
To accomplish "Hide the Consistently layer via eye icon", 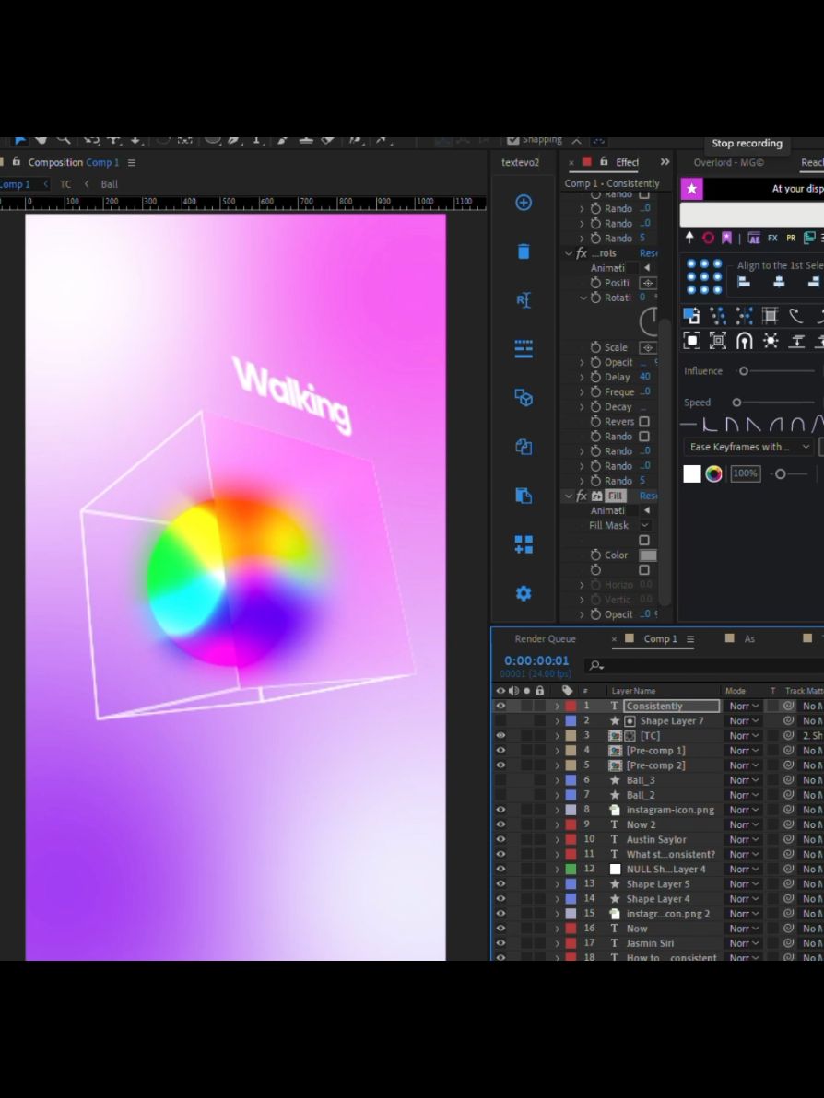I will pyautogui.click(x=500, y=706).
